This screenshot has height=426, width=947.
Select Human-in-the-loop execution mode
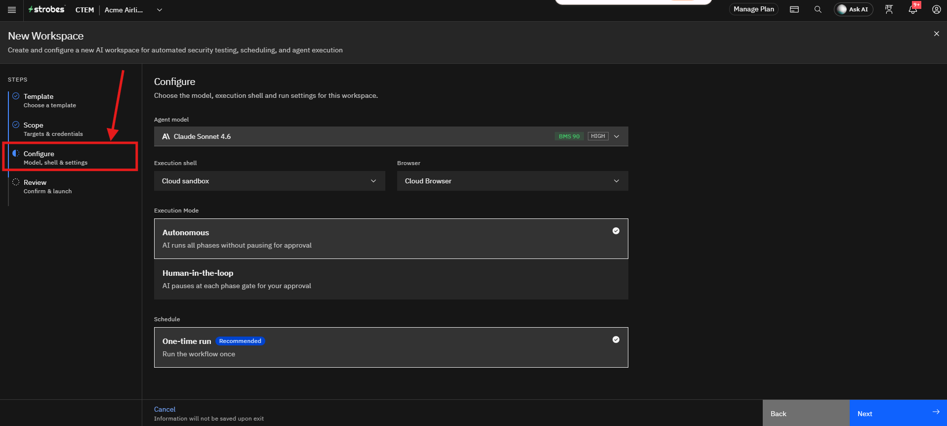[391, 279]
